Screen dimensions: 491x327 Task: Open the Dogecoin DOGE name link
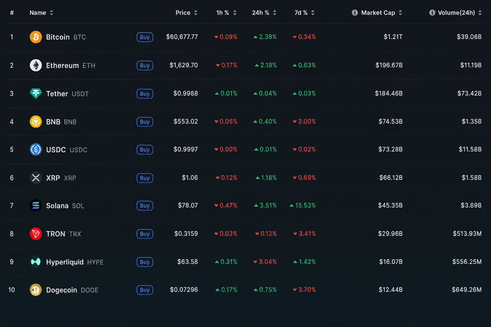72,290
